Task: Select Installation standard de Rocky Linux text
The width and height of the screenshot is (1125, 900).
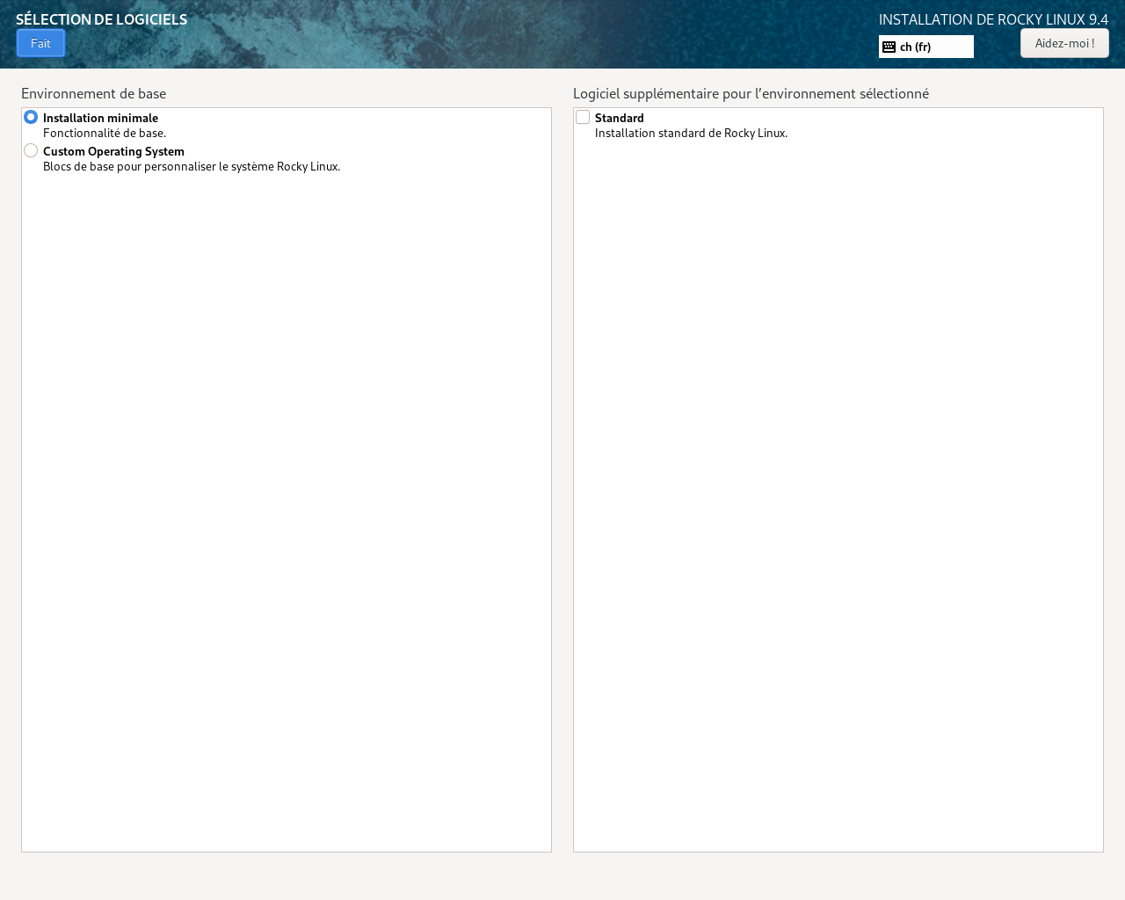Action: (691, 133)
